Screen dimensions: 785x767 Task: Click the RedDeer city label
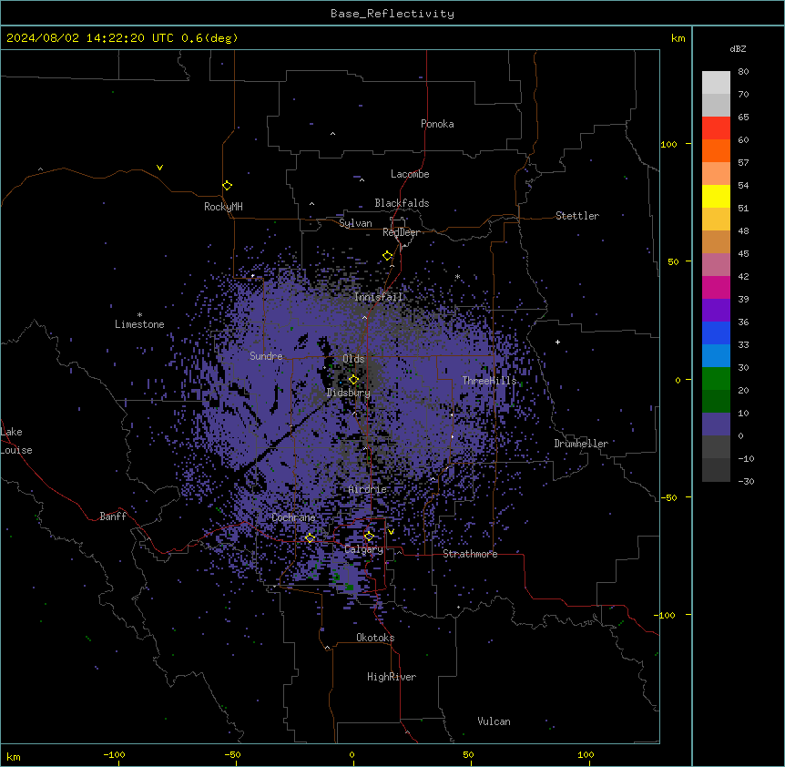[x=401, y=232]
